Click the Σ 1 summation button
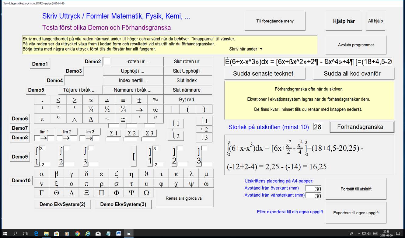Screen dimensions: 405x238 113,133
